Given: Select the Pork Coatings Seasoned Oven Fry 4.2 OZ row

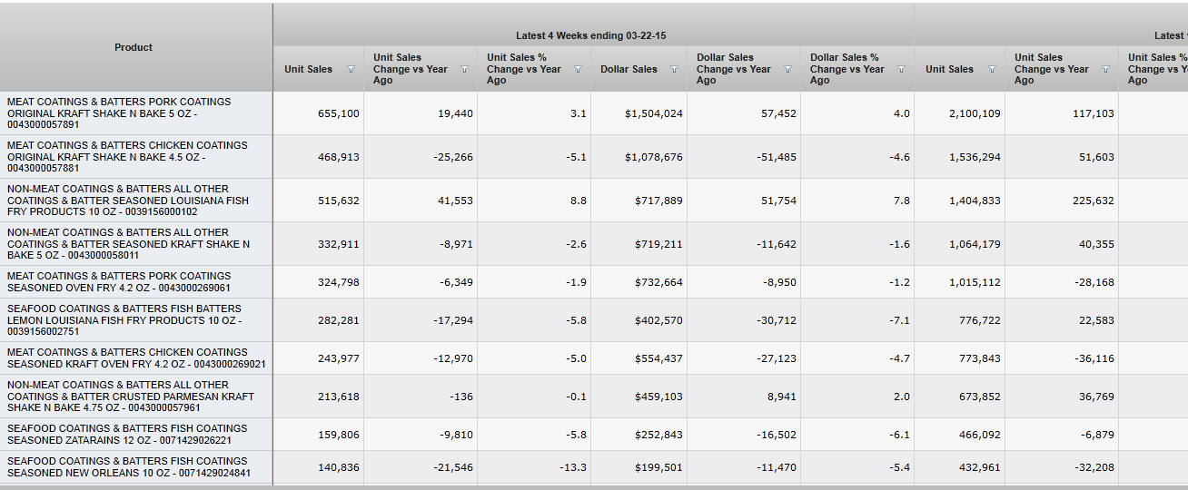Looking at the screenshot, I should tap(127, 282).
